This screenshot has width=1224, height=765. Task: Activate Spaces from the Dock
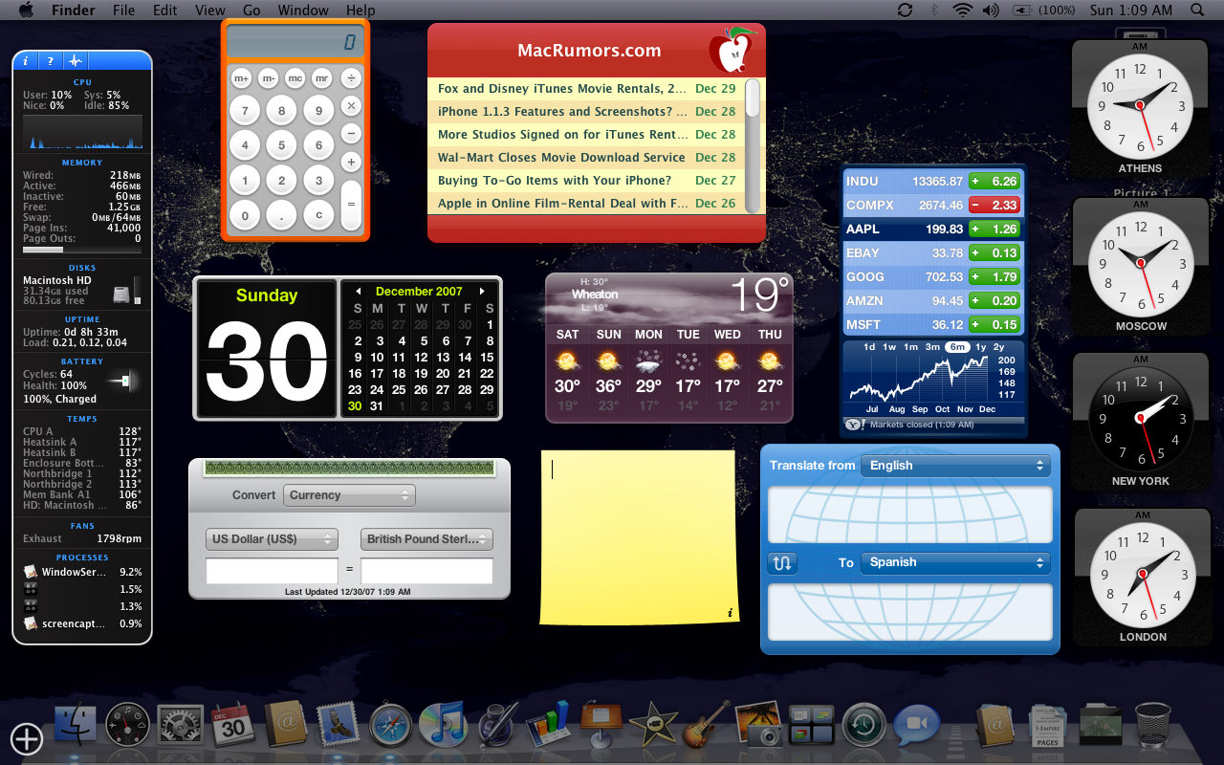tap(812, 726)
